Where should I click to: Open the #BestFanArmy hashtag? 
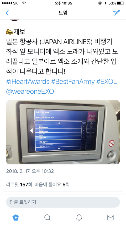click(73, 82)
